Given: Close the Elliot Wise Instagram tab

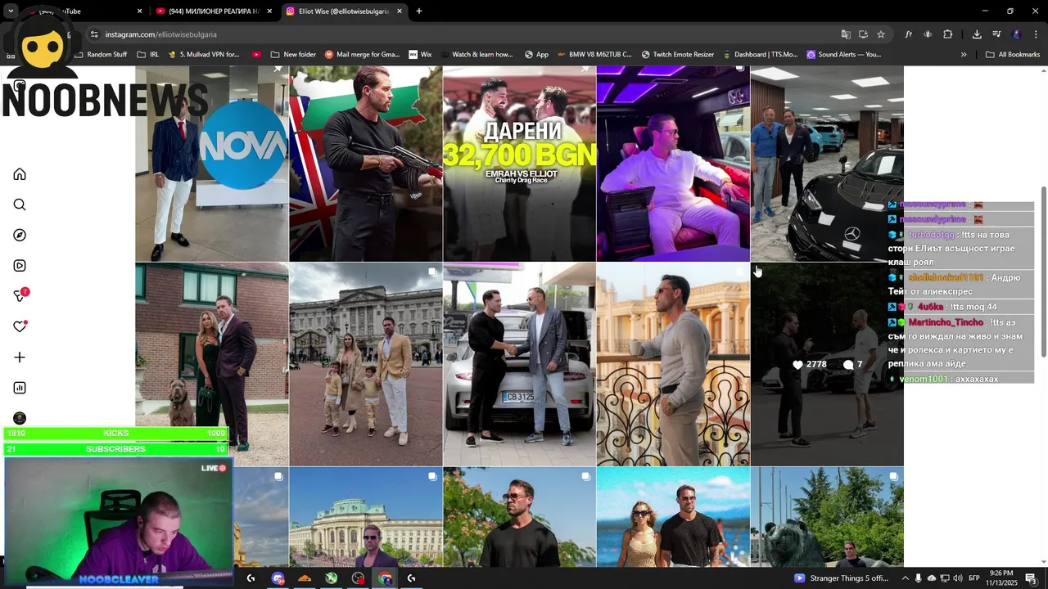Looking at the screenshot, I should (x=400, y=11).
